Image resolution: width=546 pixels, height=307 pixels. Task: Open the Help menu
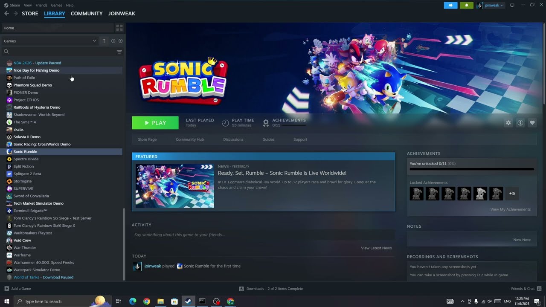click(x=70, y=5)
